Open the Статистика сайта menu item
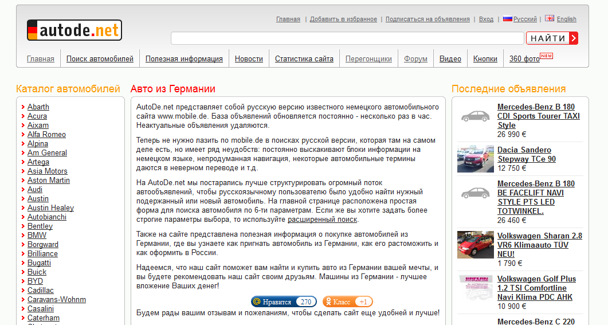This screenshot has width=608, height=325. 304,59
